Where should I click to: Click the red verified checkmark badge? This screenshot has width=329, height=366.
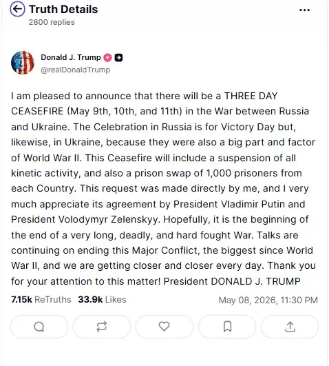click(107, 57)
